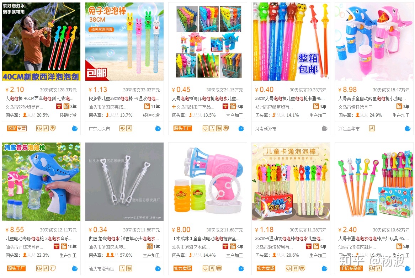Click the 48-hour shipping badge by 广东汕头市

pos(122,129)
